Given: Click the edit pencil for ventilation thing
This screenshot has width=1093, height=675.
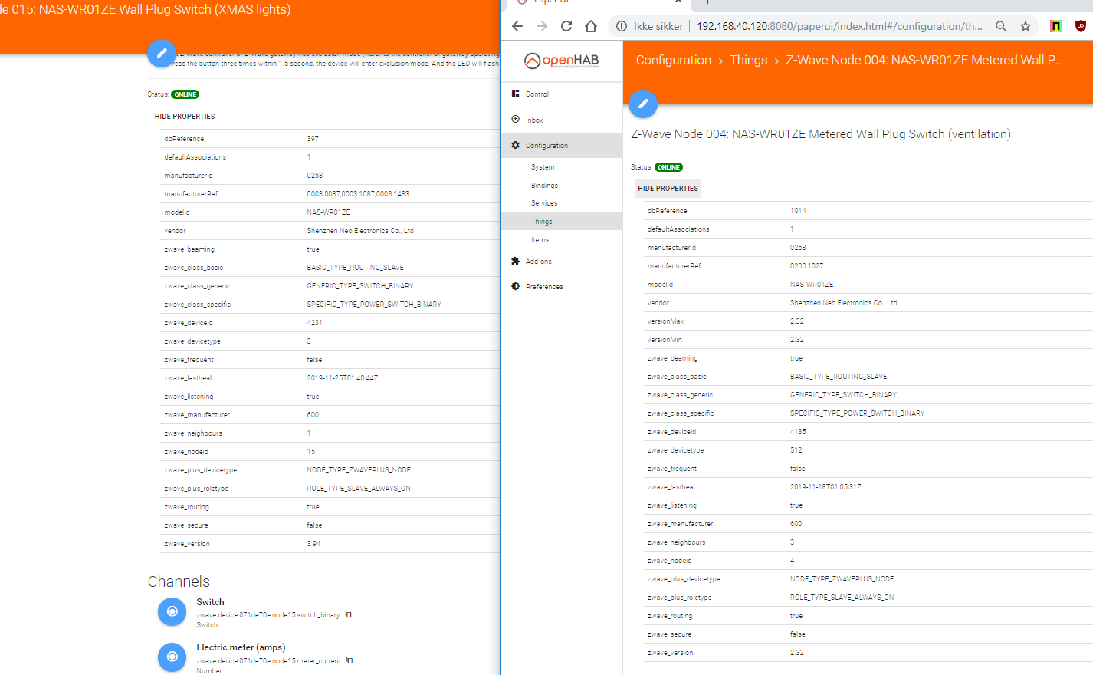Looking at the screenshot, I should coord(643,104).
